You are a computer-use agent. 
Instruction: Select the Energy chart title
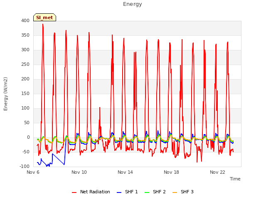133,4
